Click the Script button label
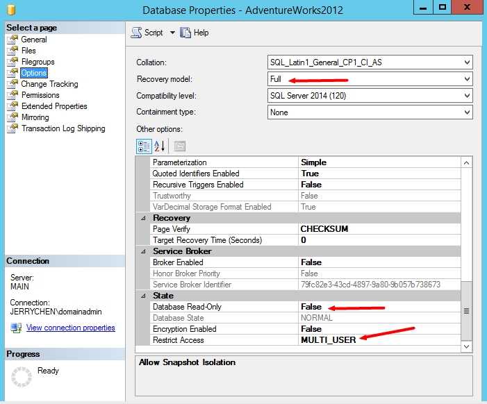Screen dimensions: 487x404 coord(154,33)
